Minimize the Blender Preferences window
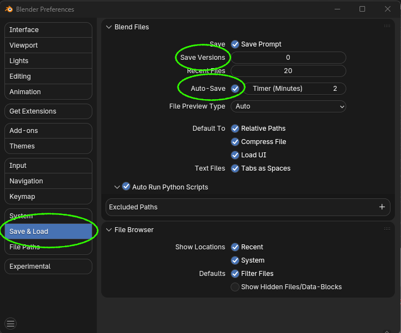The image size is (401, 333). tap(337, 9)
